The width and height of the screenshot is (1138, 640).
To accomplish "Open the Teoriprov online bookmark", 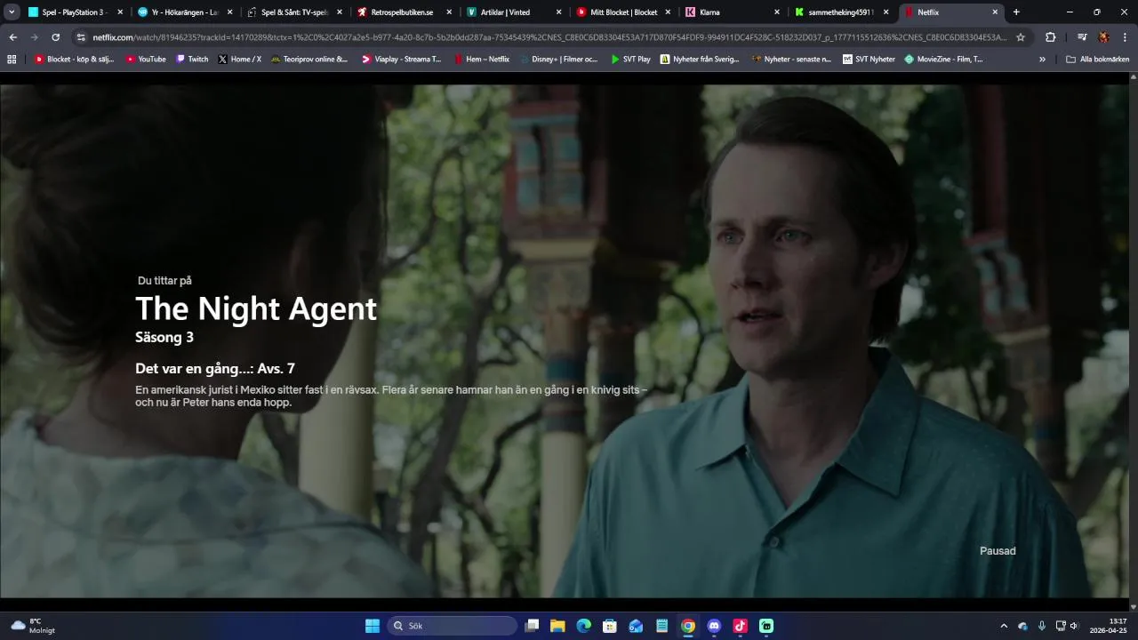I will coord(309,59).
